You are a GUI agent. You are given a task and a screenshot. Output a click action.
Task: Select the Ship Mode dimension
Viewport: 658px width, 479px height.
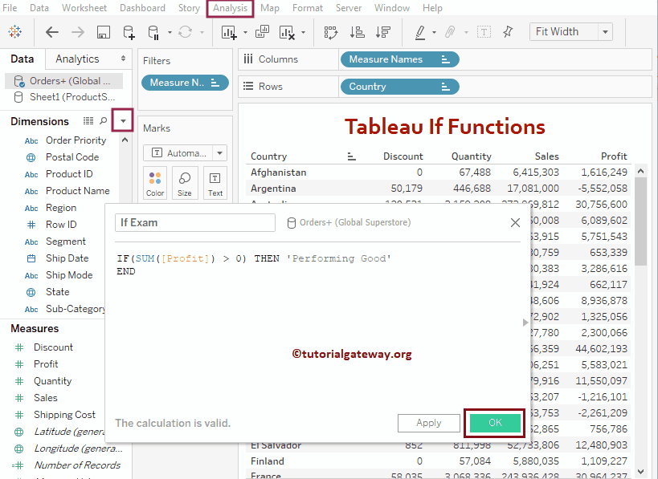click(x=69, y=275)
